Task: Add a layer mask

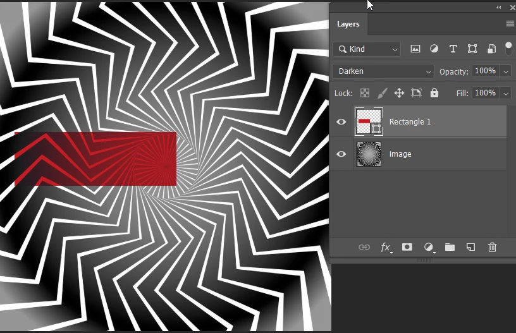Action: [407, 247]
